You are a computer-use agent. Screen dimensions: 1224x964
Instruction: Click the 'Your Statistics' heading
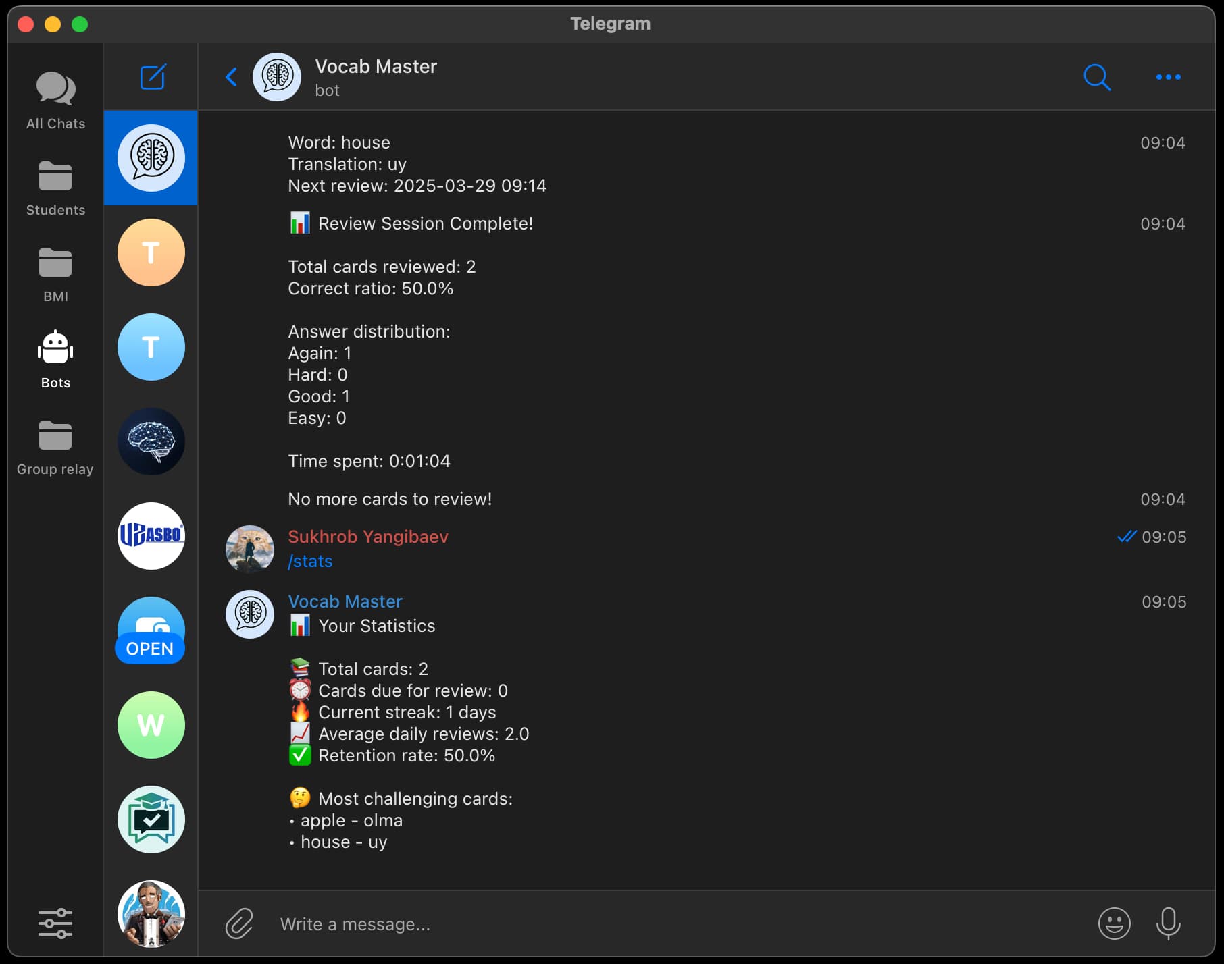[x=376, y=626]
